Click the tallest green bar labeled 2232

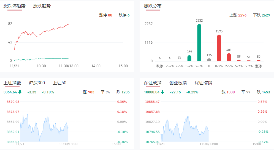(199, 43)
